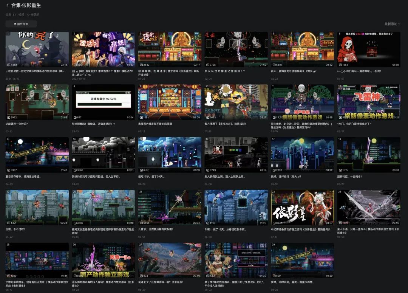
Task: Open video 12 thumbnail captioned 飞雷神
Action: (x=369, y=102)
